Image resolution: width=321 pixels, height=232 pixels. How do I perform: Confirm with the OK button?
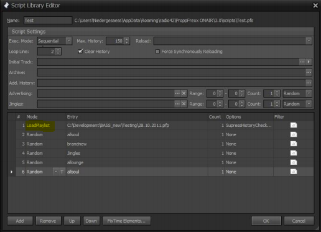[x=266, y=221]
